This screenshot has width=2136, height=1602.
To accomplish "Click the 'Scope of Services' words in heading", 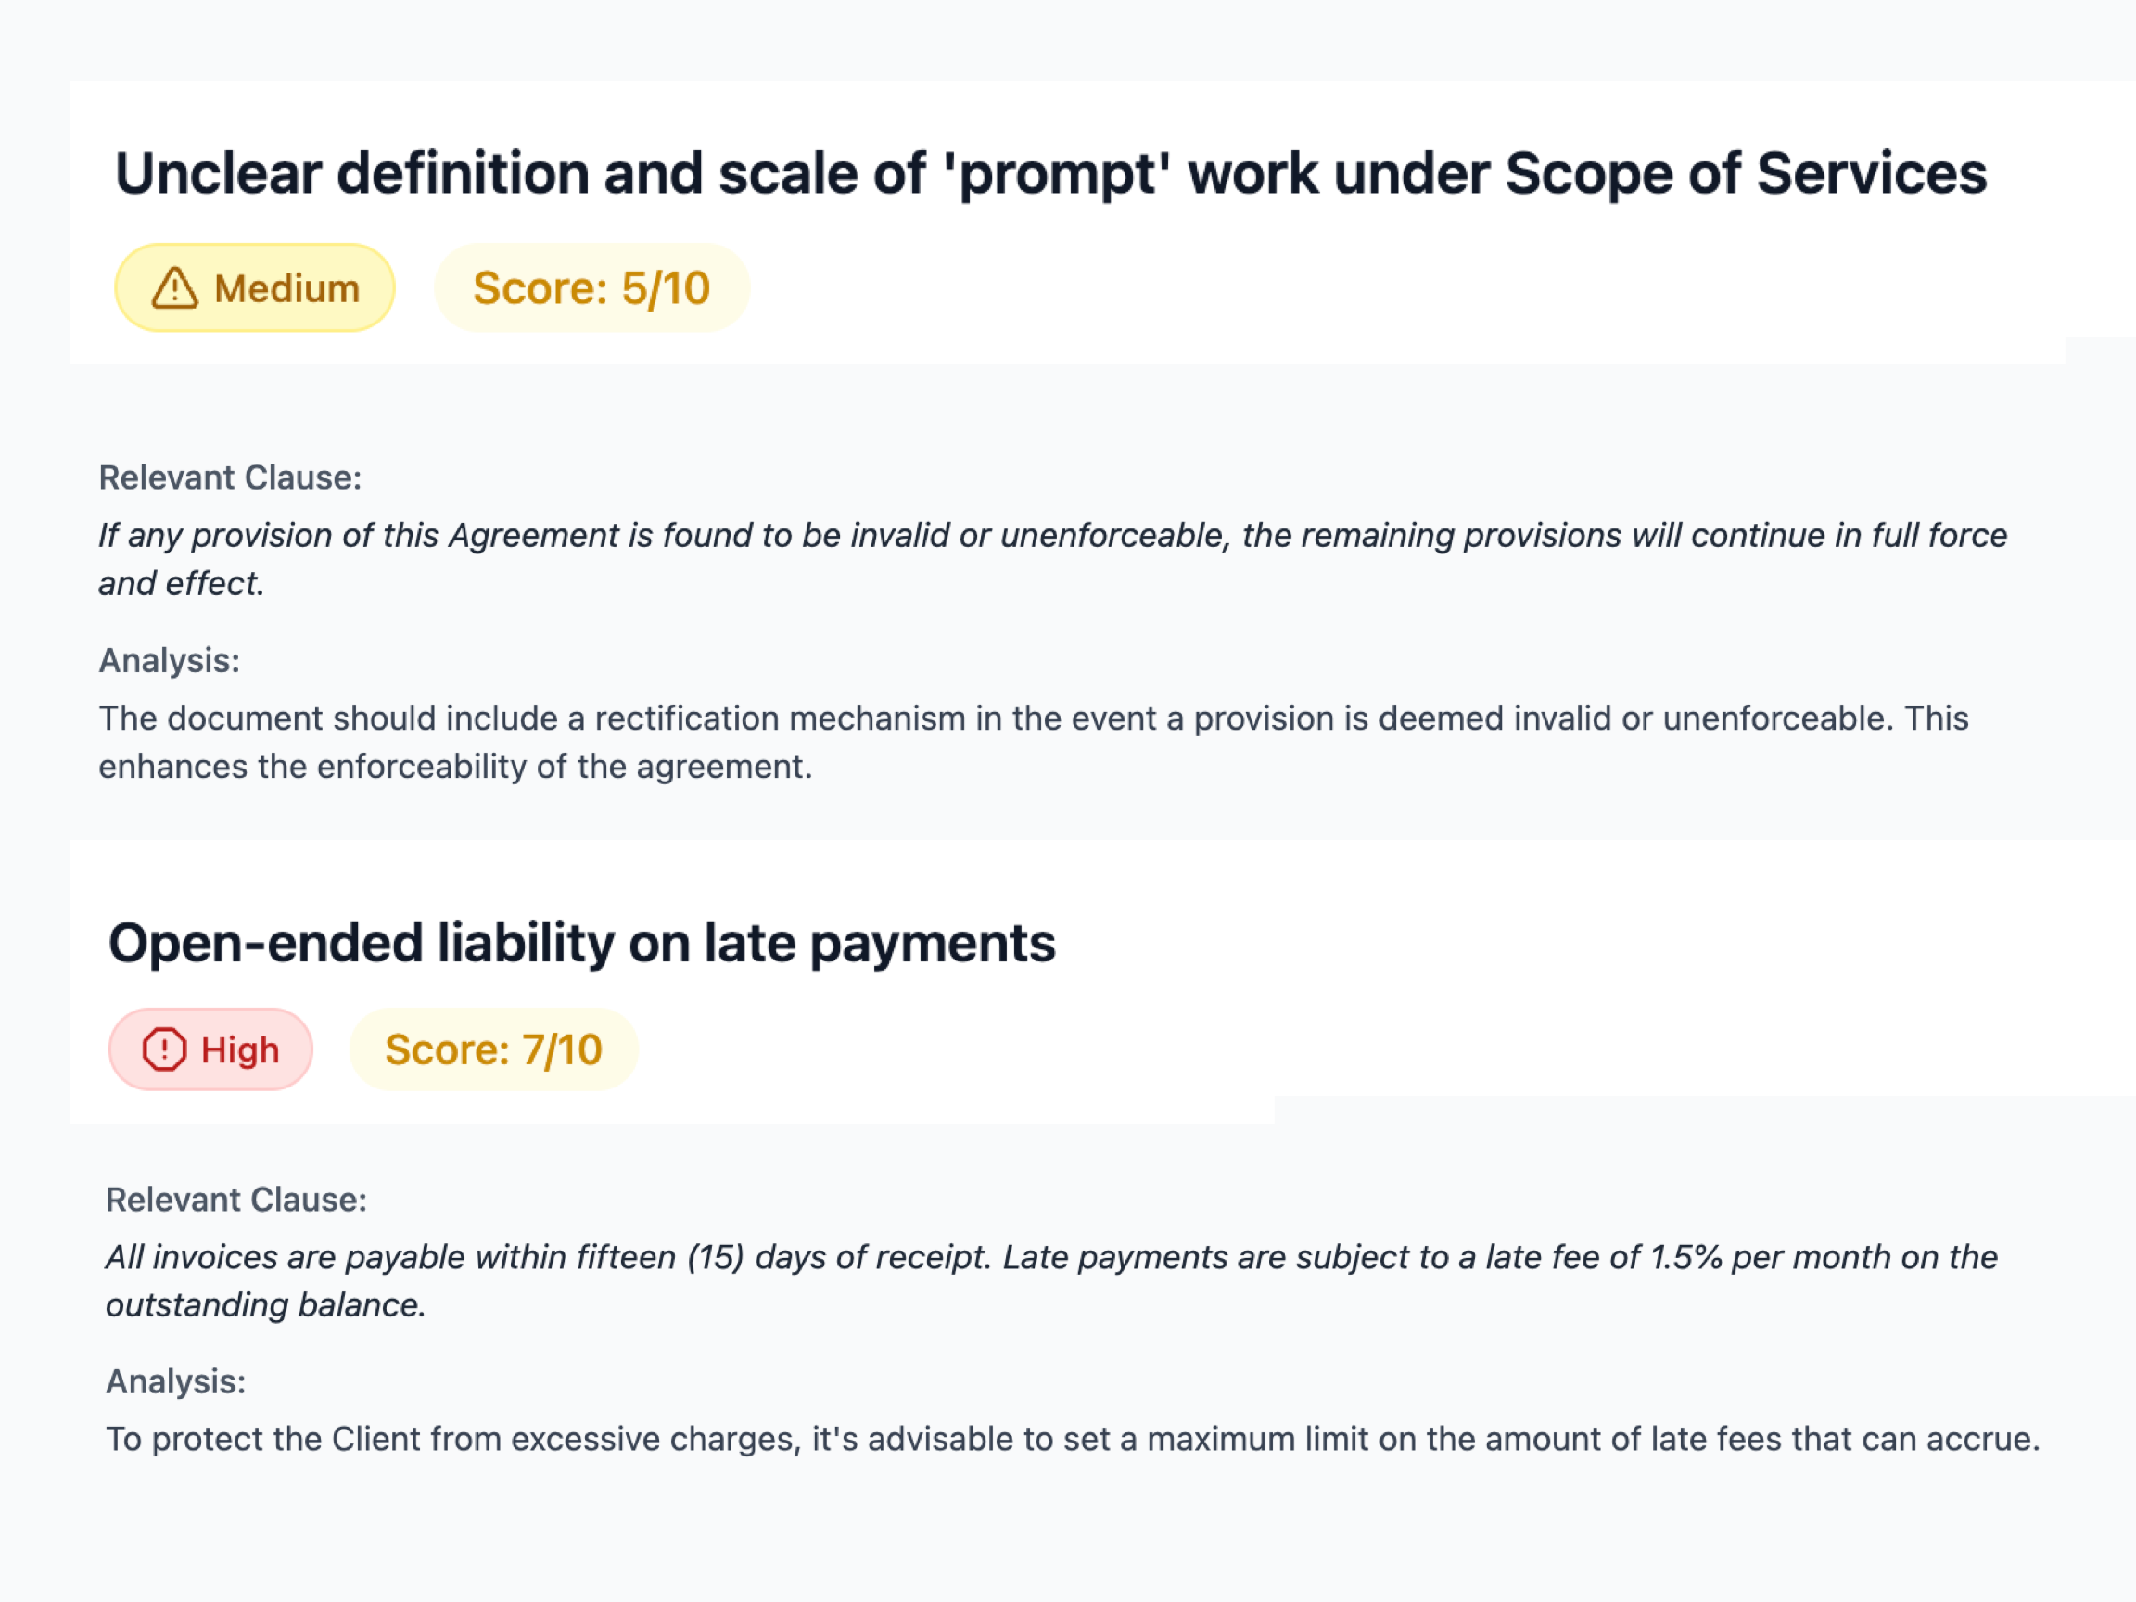I will click(x=1746, y=173).
